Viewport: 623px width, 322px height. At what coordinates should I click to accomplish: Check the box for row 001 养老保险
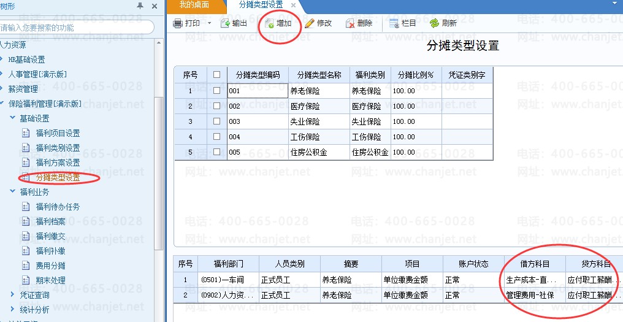216,91
